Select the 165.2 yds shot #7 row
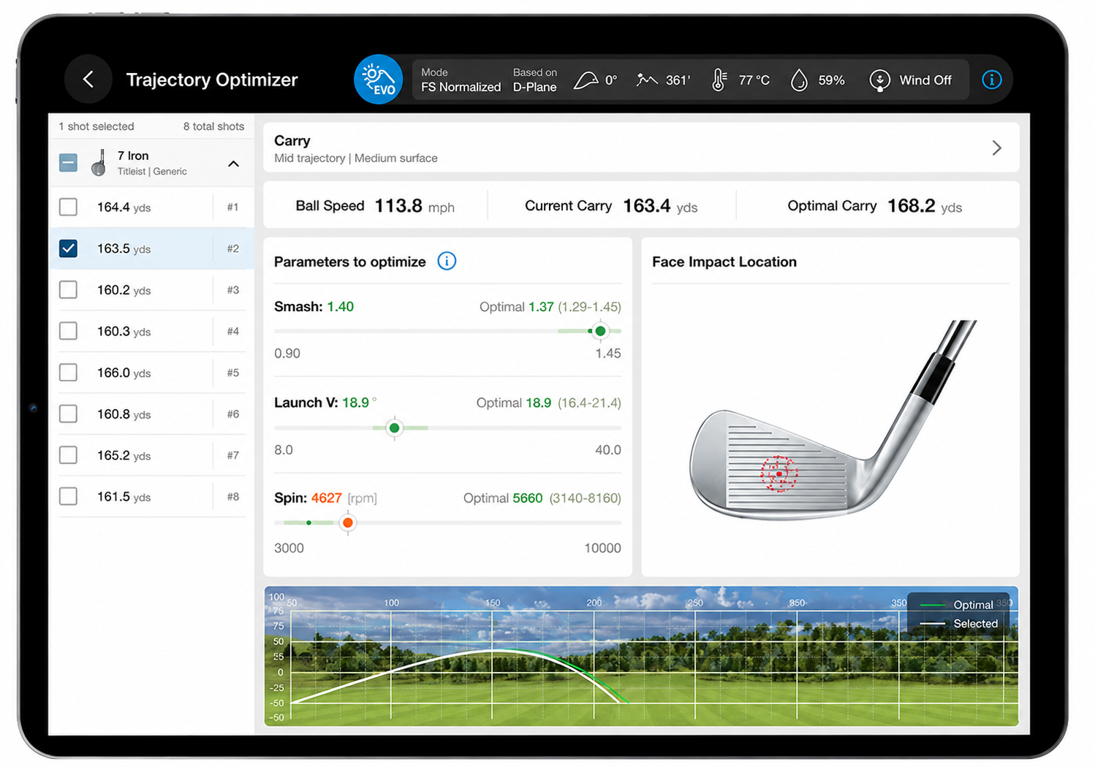 [151, 455]
